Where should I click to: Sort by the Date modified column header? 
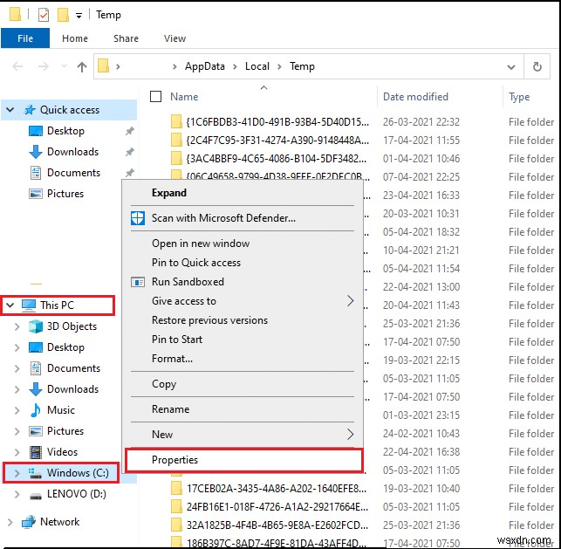point(415,97)
